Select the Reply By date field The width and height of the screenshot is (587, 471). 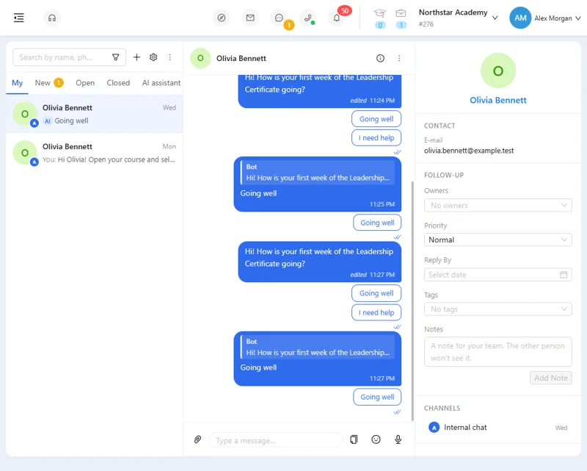tap(498, 275)
